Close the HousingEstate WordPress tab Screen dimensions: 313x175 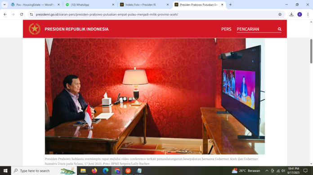point(58,4)
